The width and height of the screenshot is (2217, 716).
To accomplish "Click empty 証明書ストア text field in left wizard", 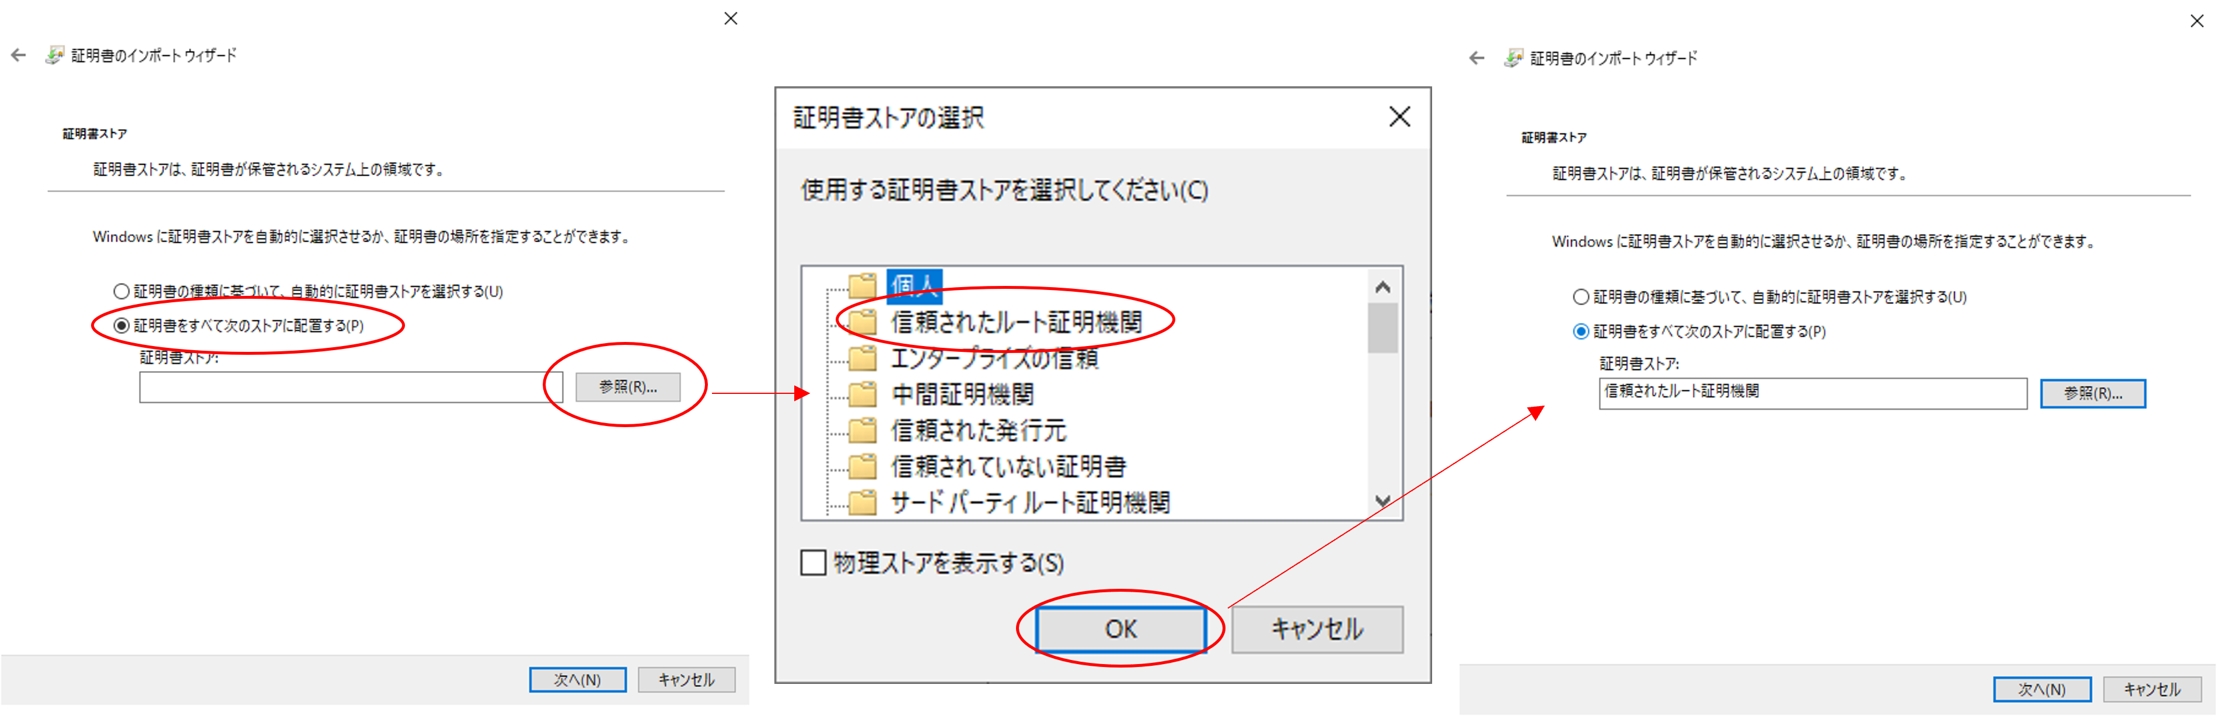I will point(351,387).
